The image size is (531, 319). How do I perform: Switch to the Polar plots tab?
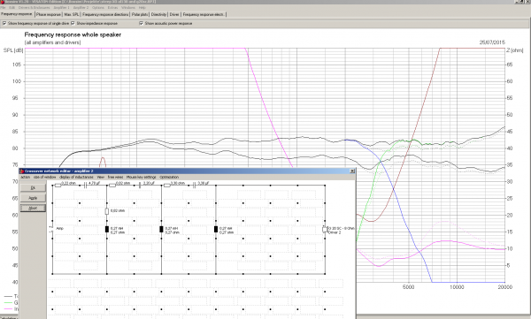pos(140,14)
